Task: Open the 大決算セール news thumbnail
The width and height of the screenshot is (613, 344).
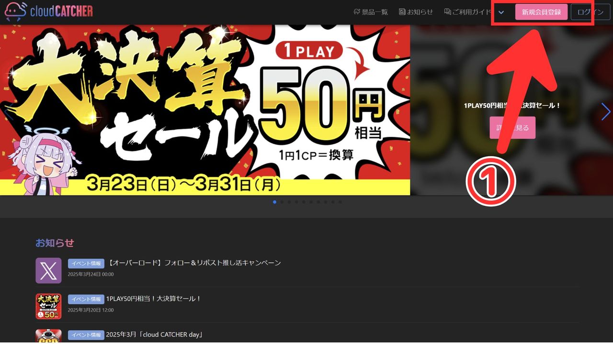Action: pyautogui.click(x=48, y=306)
